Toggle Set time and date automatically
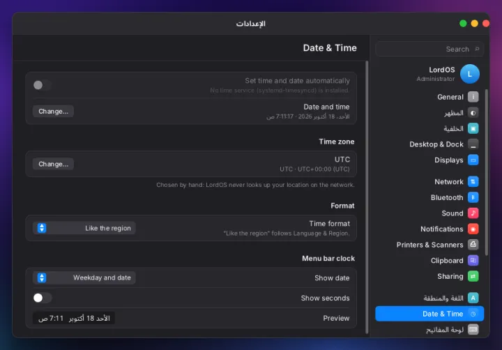 [x=43, y=85]
